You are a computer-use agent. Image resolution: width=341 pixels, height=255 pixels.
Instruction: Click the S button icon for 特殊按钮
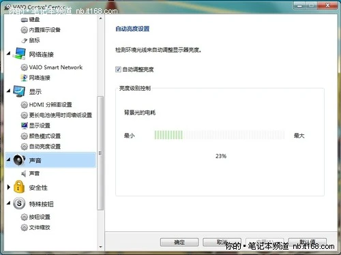pos(19,203)
